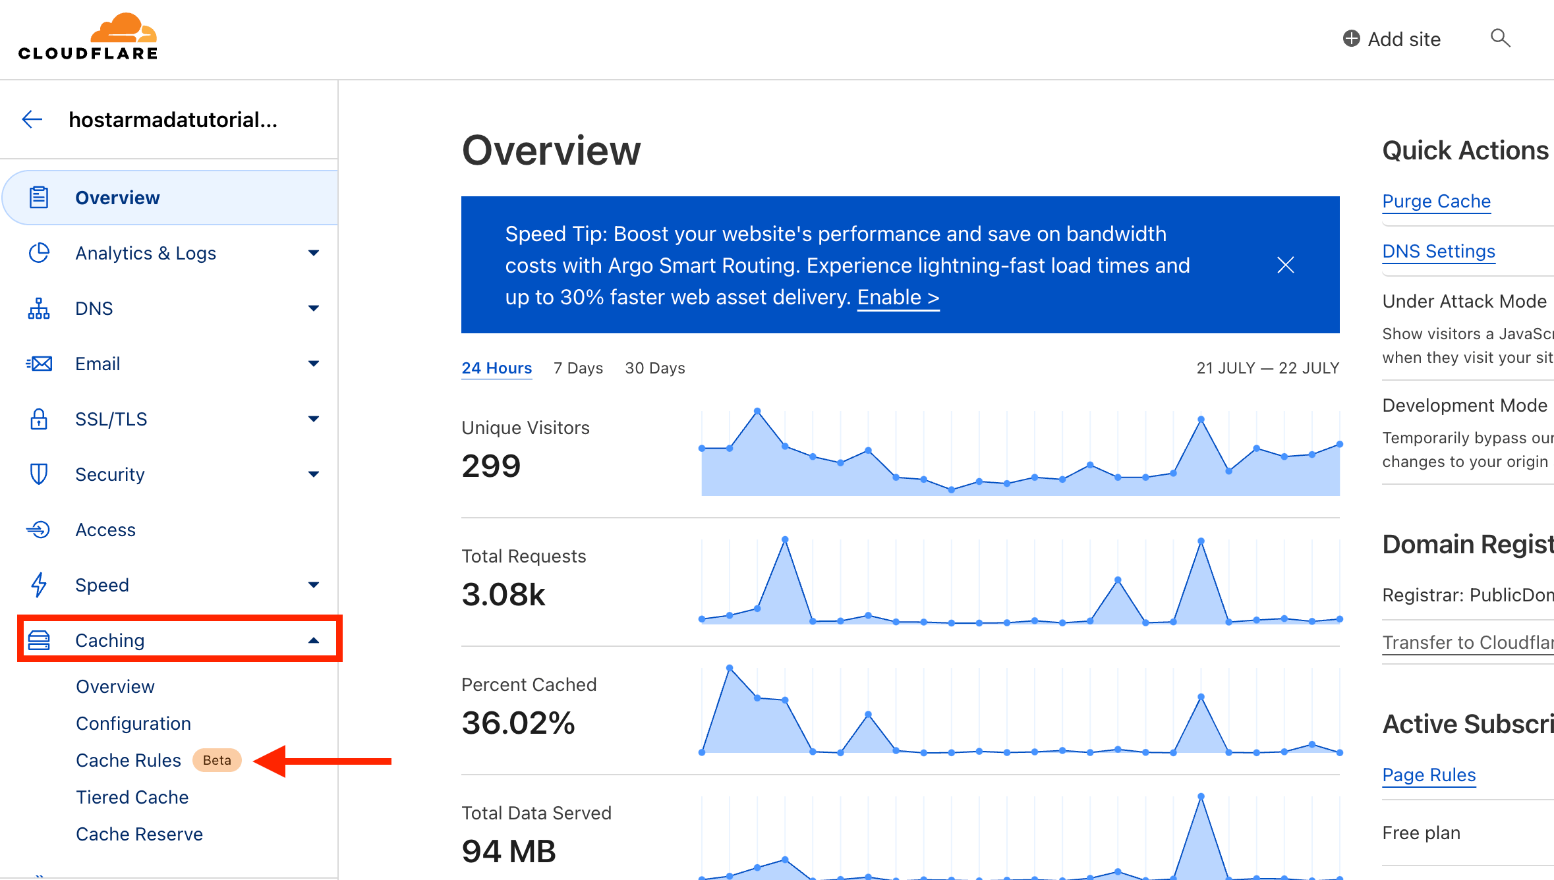1554x880 pixels.
Task: Click the Purge Cache link
Action: pyautogui.click(x=1437, y=201)
